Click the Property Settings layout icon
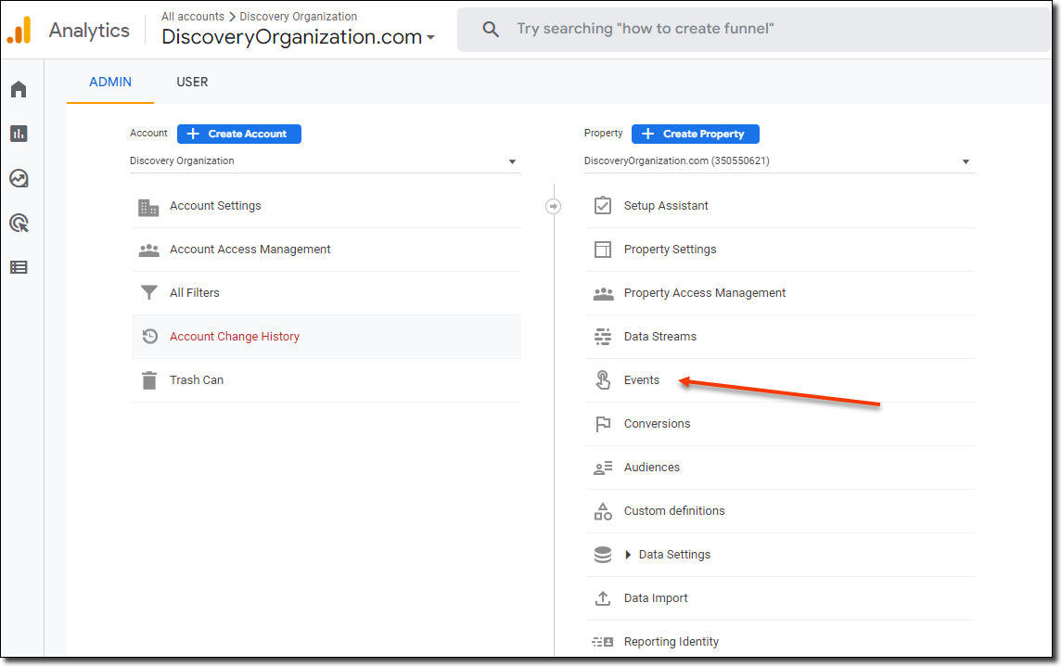 tap(603, 250)
